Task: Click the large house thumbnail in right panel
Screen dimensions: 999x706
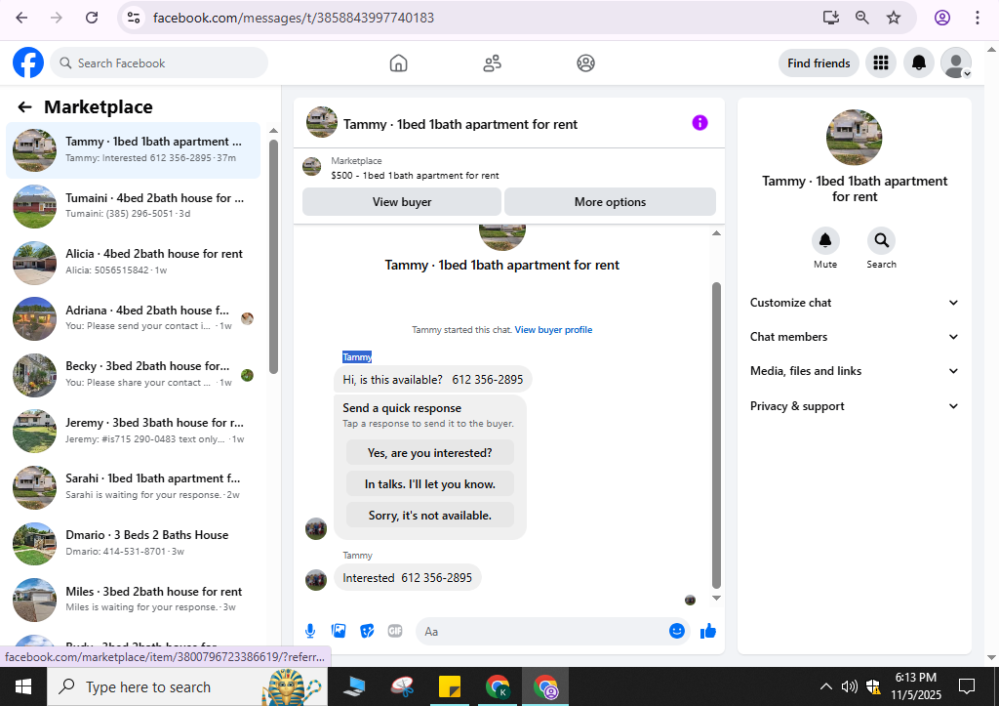Action: (x=854, y=137)
